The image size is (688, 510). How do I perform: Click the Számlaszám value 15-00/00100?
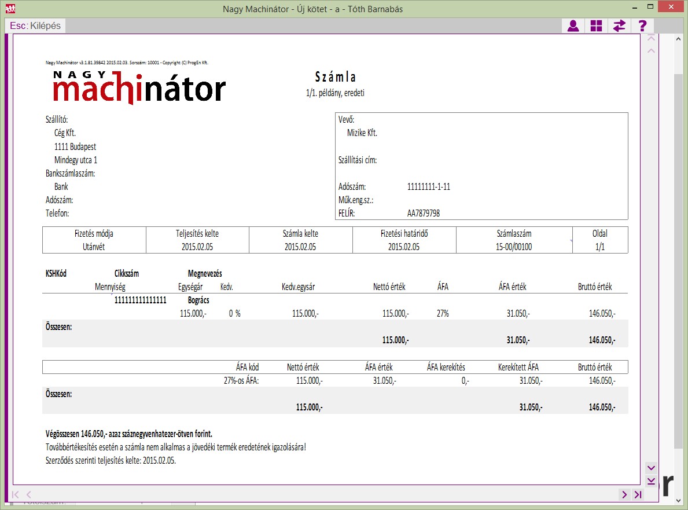click(x=514, y=247)
